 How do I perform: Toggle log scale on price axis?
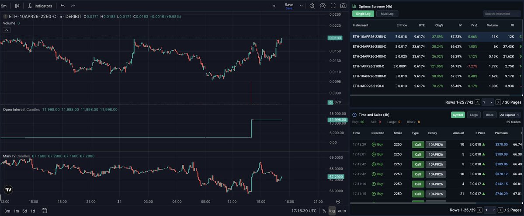(332, 211)
